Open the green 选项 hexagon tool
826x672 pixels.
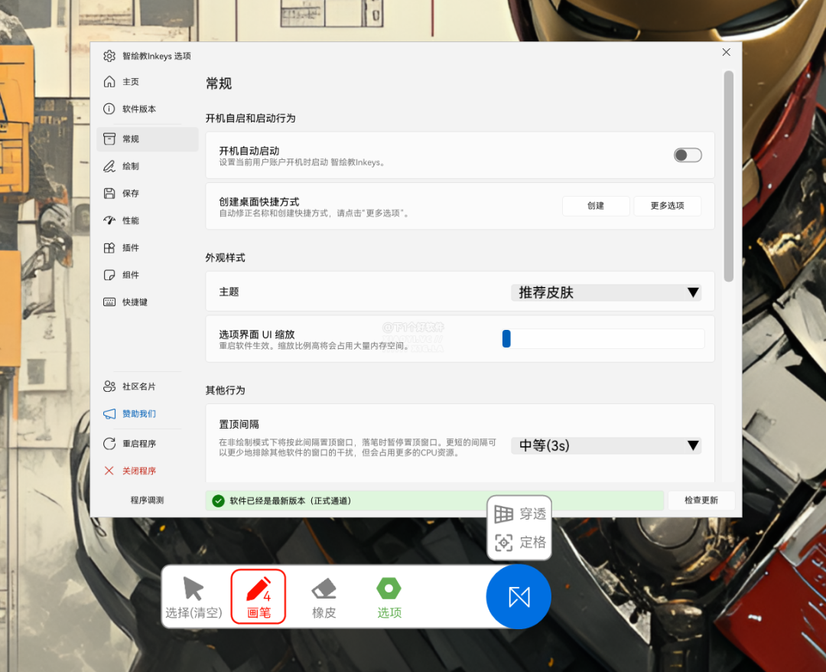389,597
